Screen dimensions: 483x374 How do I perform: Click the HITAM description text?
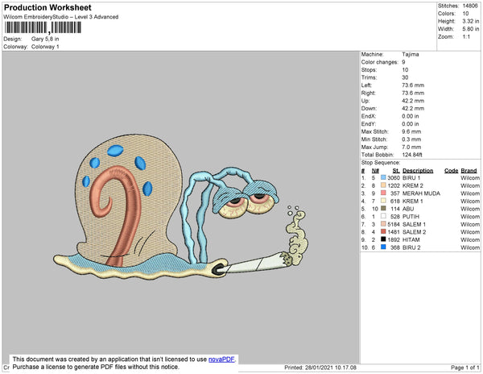point(411,239)
